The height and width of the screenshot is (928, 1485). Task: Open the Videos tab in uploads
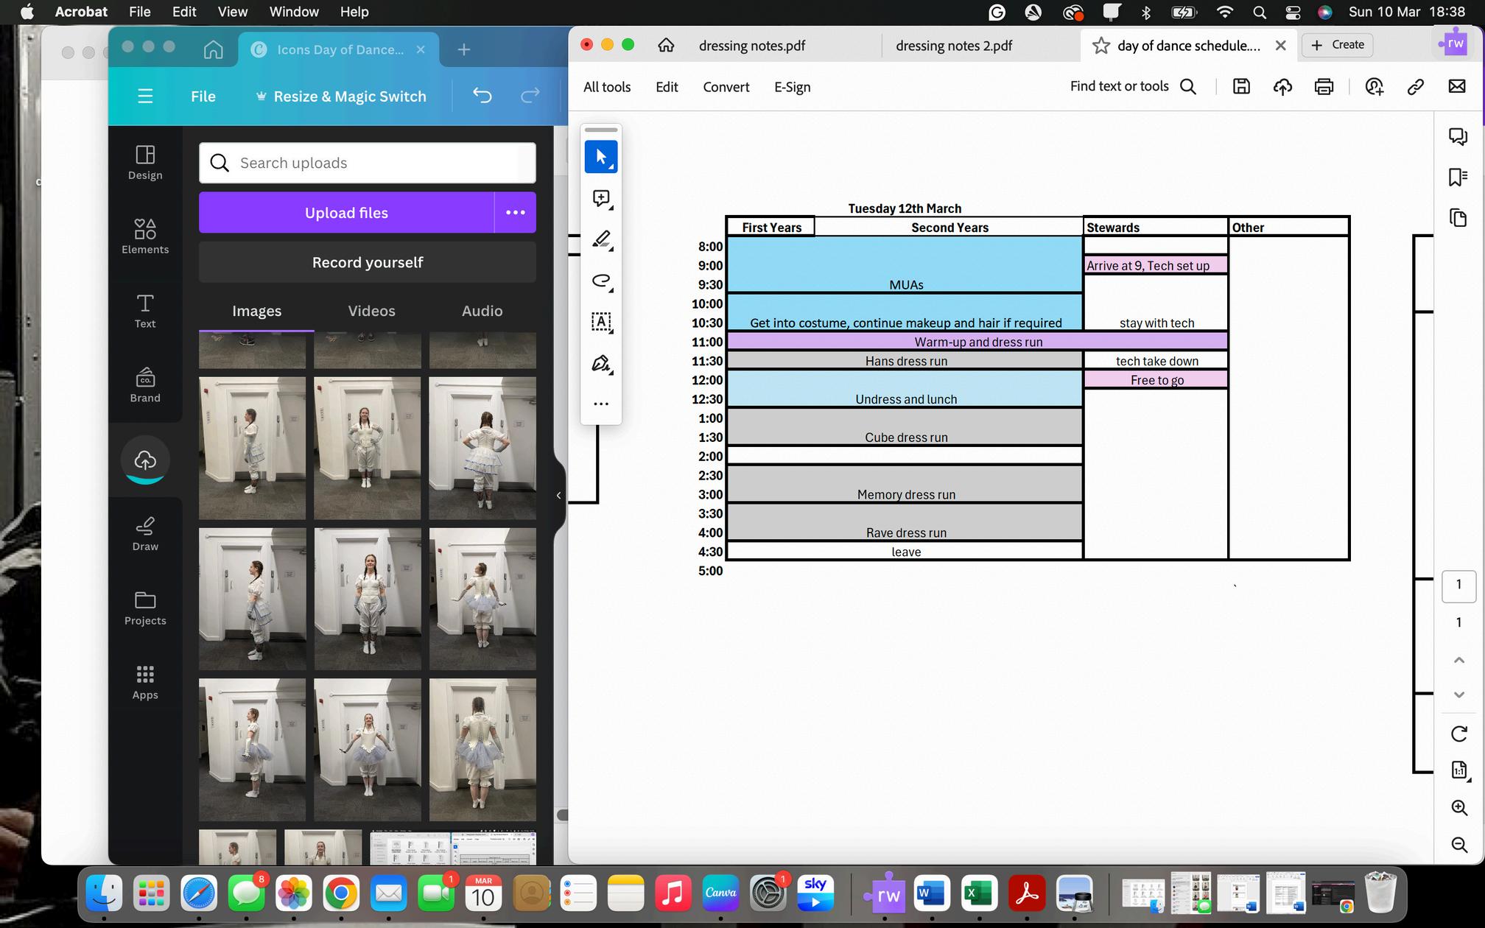[371, 311]
